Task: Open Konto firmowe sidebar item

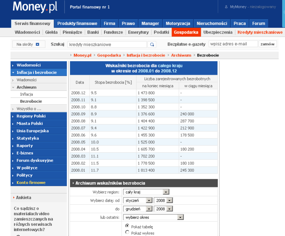Action: point(39,183)
